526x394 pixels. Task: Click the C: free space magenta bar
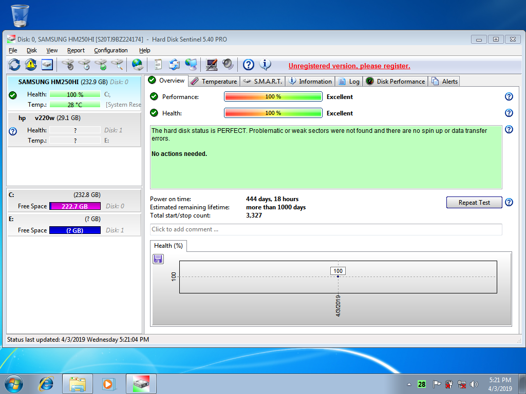pos(75,206)
